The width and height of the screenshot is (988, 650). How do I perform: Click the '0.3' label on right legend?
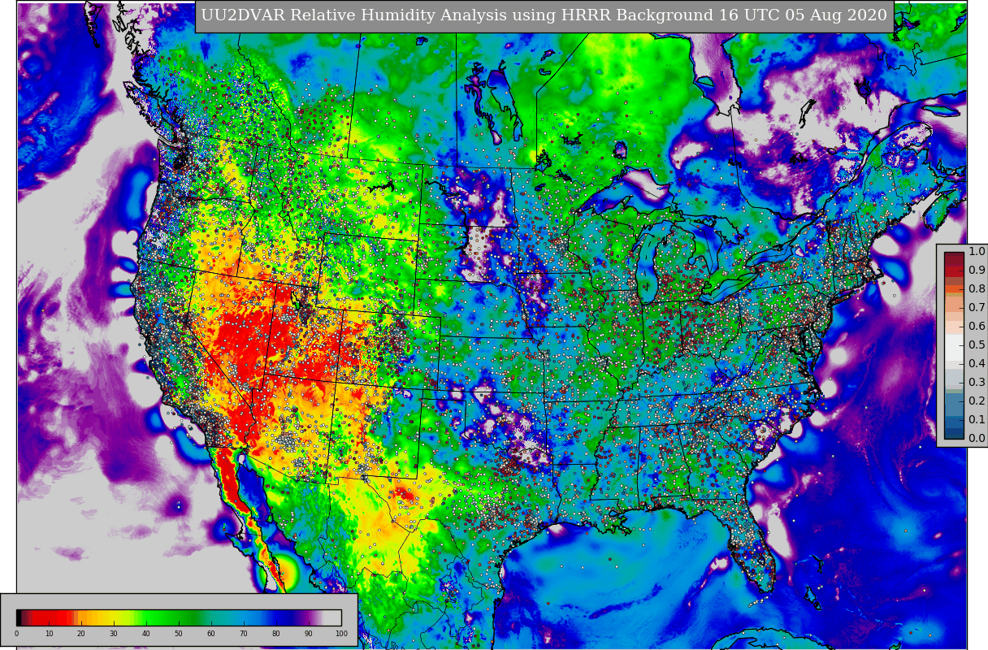[x=977, y=383]
